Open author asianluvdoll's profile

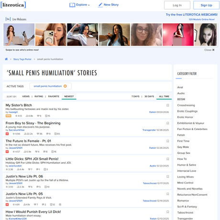15,166
